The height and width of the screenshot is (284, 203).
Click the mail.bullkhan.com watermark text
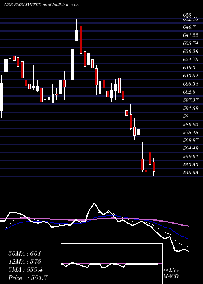[x=60, y=5]
